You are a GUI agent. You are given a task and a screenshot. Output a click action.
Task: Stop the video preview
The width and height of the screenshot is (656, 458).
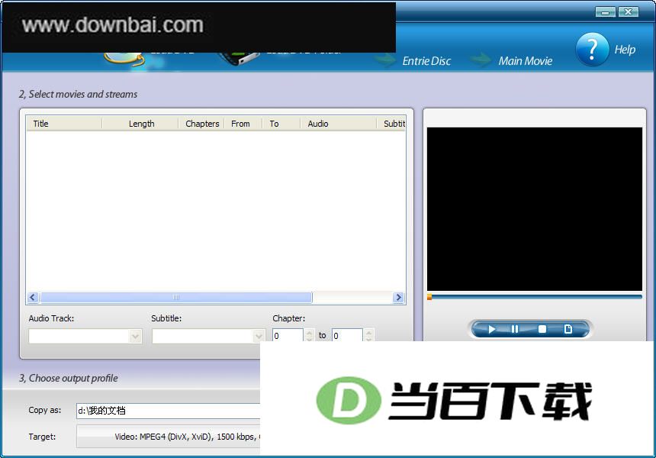point(542,330)
